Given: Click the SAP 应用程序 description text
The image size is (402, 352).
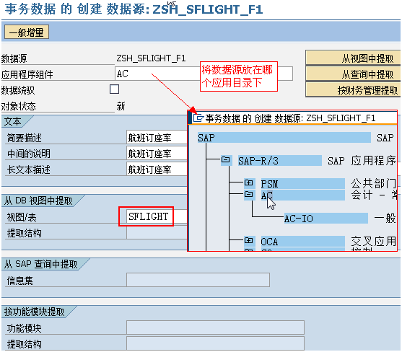Looking at the screenshot, I should point(362,161).
